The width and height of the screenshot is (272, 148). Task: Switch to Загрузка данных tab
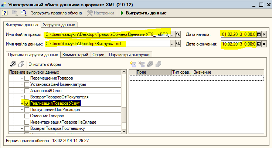point(59,25)
